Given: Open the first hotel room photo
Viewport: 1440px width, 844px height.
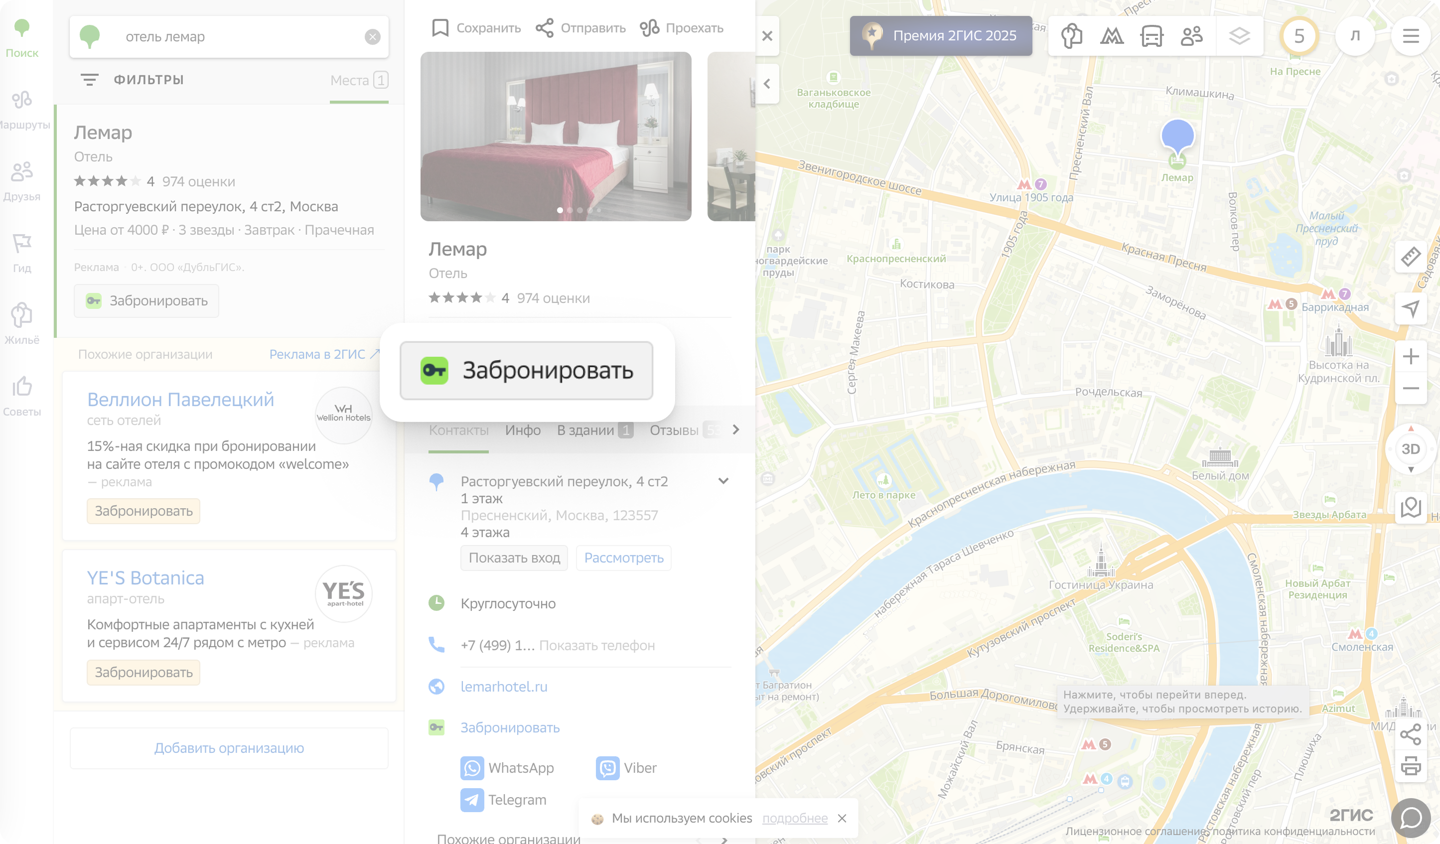Looking at the screenshot, I should coord(556,137).
